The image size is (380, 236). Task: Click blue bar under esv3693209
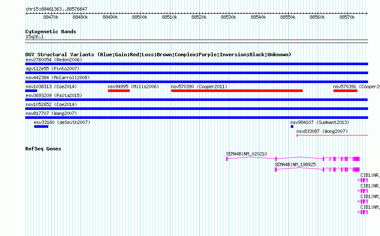click(196, 100)
